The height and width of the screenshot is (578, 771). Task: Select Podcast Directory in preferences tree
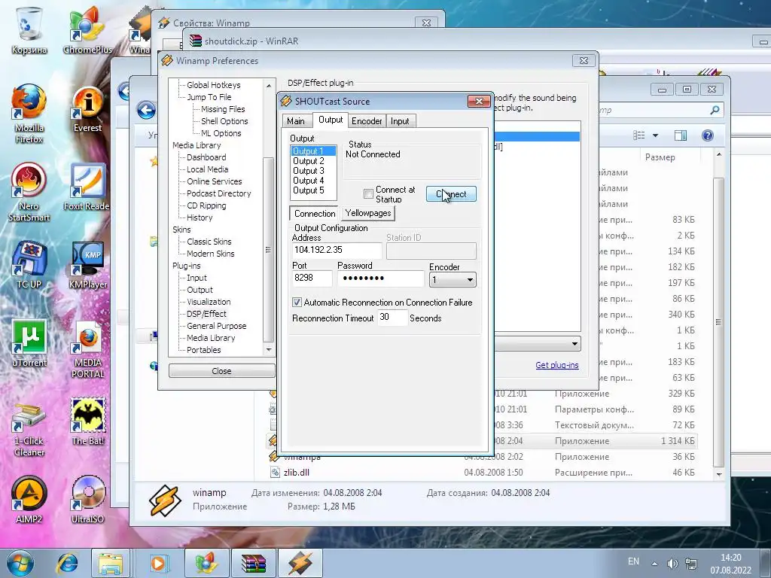pyautogui.click(x=219, y=193)
